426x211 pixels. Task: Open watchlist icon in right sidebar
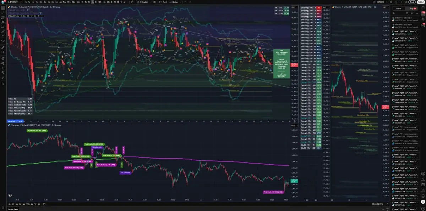point(423,8)
